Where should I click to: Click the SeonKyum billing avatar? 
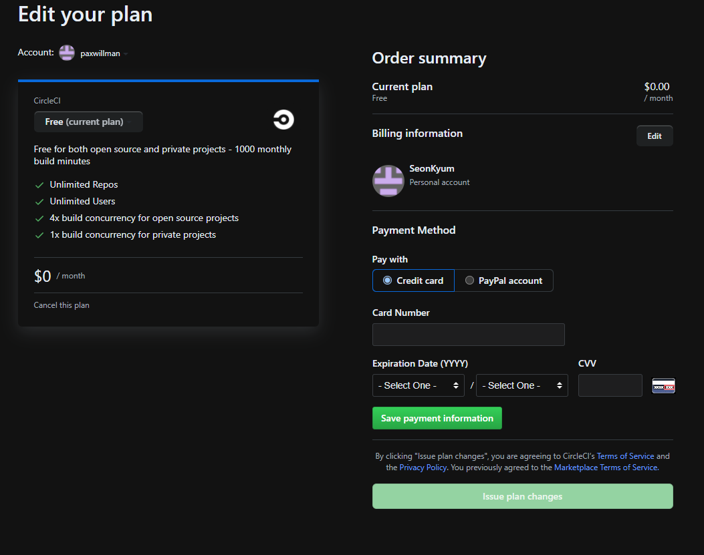388,181
